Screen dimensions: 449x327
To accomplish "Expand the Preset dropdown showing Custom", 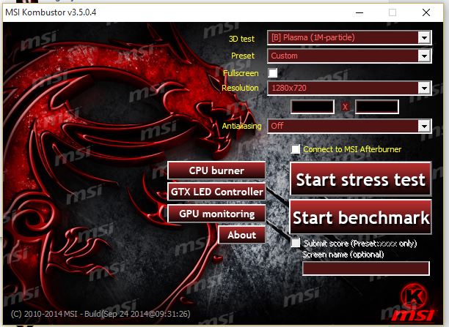I will click(349, 56).
